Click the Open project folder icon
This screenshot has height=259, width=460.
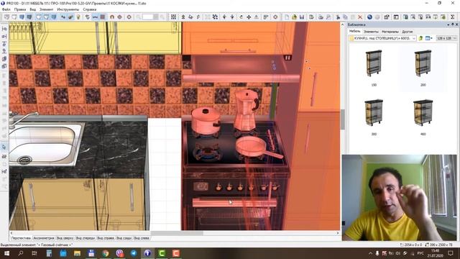294,17
